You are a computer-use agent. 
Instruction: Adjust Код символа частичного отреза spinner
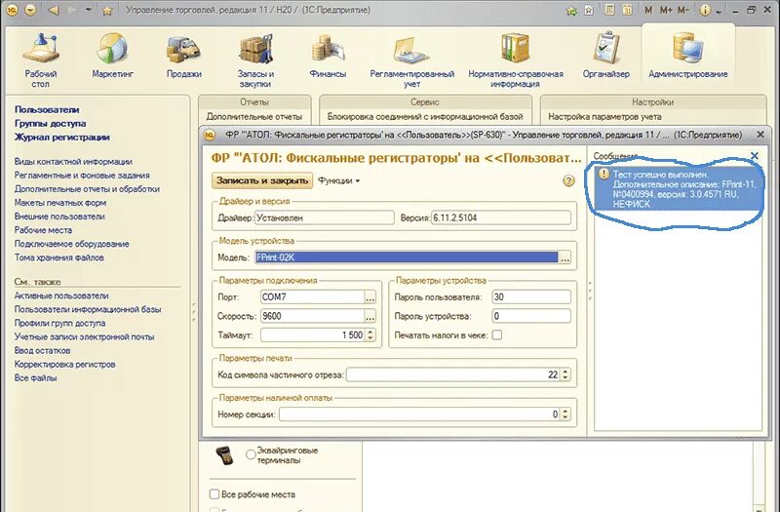click(565, 374)
